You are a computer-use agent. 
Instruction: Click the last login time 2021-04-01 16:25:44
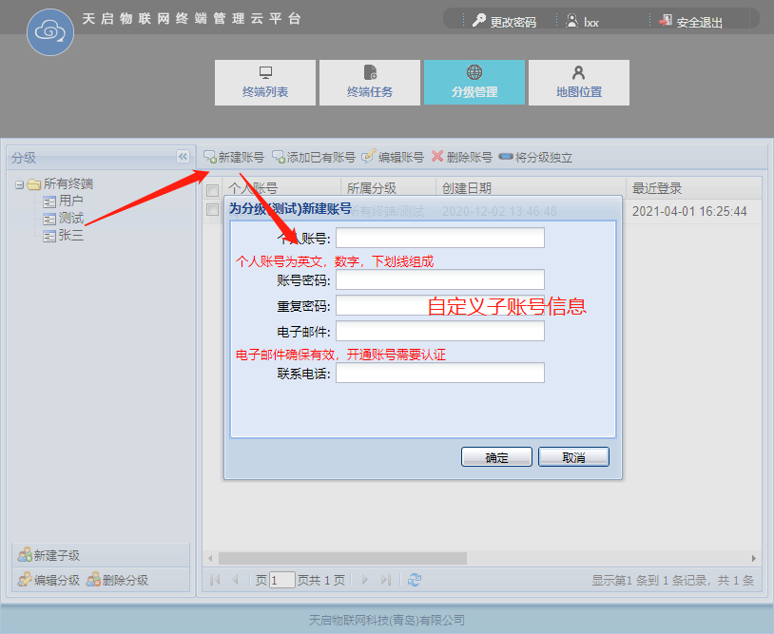(x=689, y=212)
